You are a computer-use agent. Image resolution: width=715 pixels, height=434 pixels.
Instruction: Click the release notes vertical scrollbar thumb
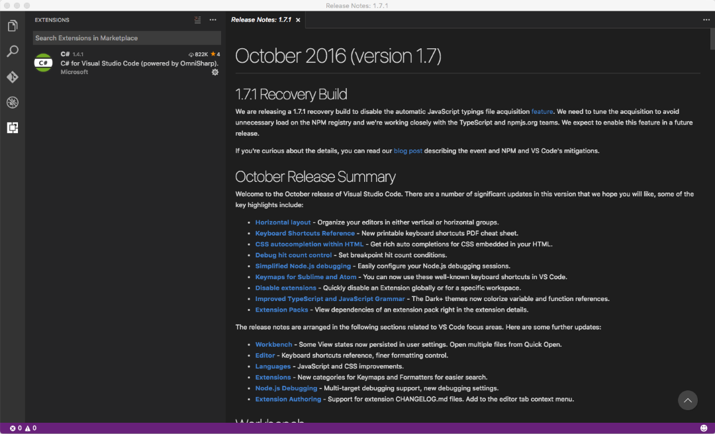[712, 39]
